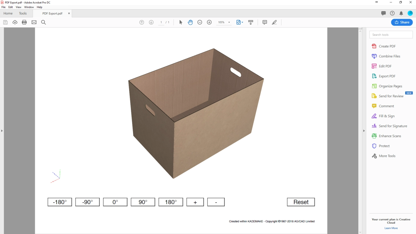Image resolution: width=416 pixels, height=234 pixels.
Task: Expand the left navigation pane arrow
Action: coord(2,131)
